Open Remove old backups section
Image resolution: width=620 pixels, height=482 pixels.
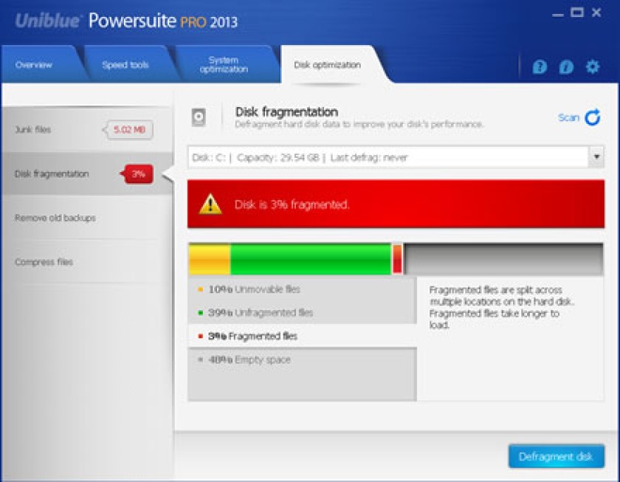[87, 218]
